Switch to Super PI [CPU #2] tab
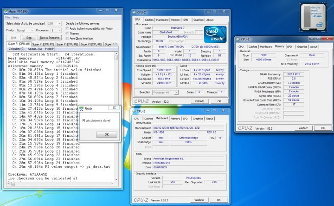Screen dimensions: 334x206 (67, 44)
